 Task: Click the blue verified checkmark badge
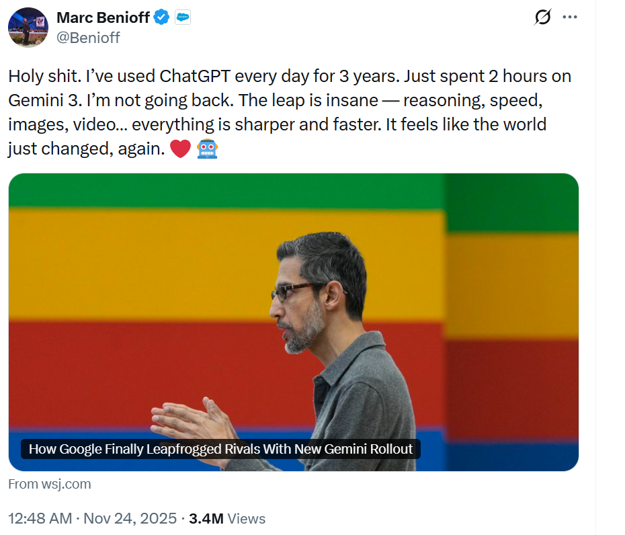[162, 18]
